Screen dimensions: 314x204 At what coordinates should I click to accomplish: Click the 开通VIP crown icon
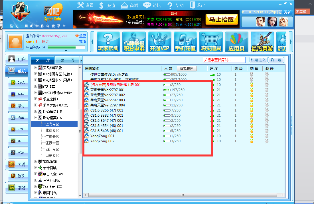159,42
